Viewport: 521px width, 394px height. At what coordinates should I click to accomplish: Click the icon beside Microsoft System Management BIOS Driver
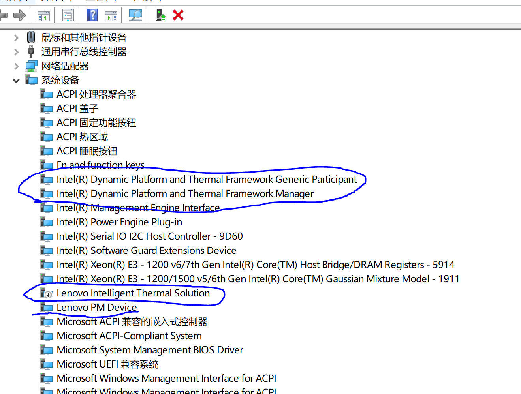click(x=47, y=350)
